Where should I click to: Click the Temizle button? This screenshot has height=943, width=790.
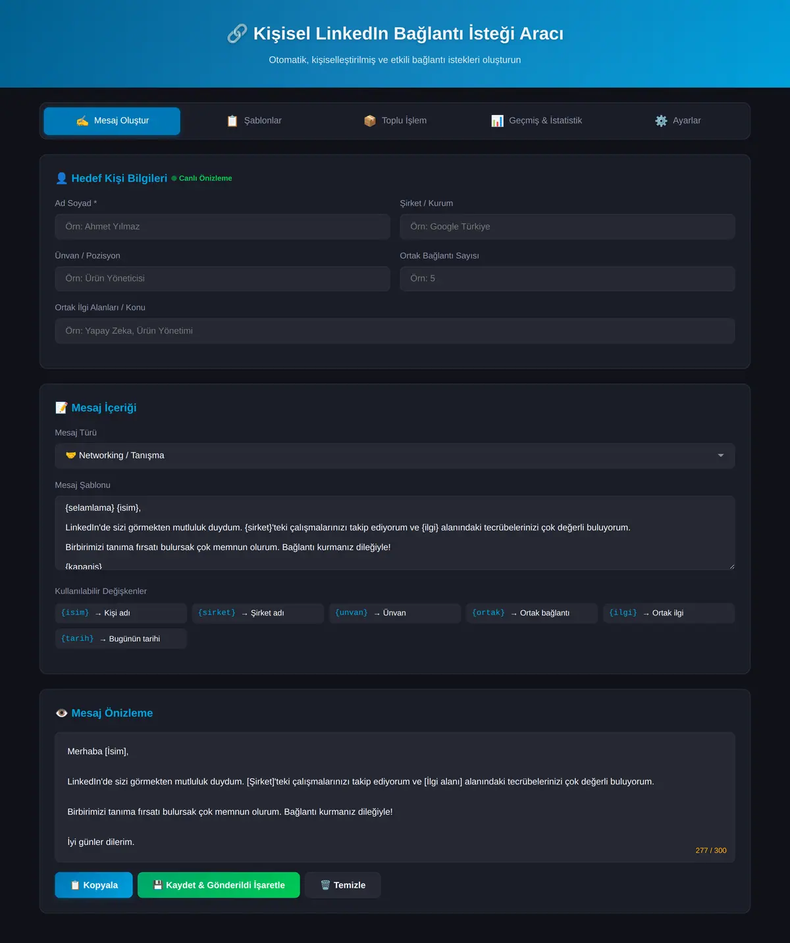(x=343, y=885)
